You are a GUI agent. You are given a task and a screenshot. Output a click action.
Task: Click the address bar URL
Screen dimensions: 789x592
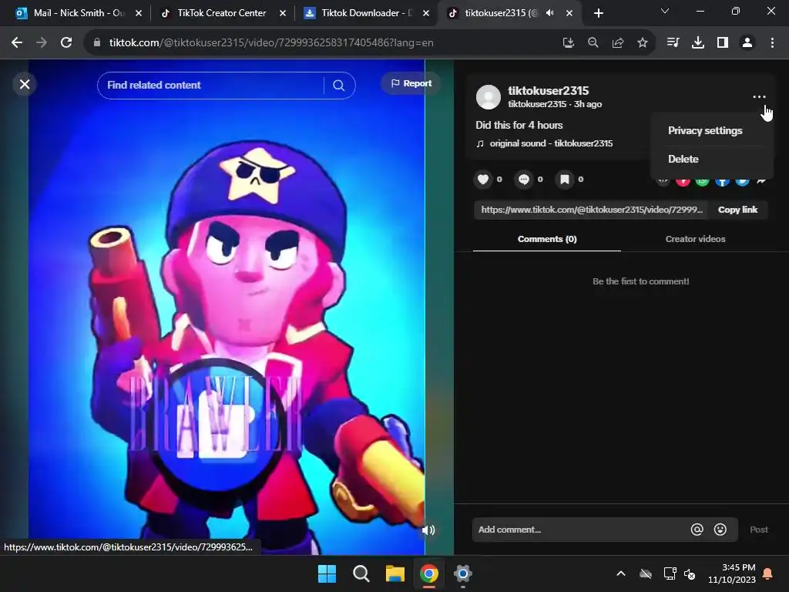(x=271, y=43)
